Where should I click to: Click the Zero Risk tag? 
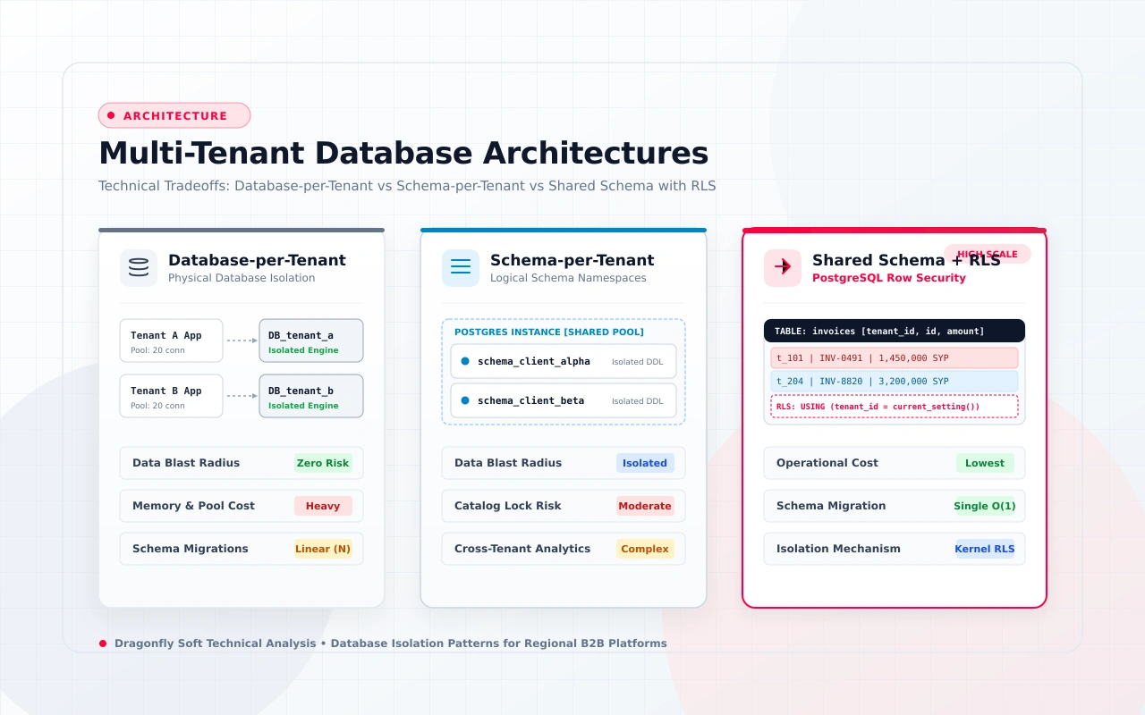pyautogui.click(x=323, y=463)
